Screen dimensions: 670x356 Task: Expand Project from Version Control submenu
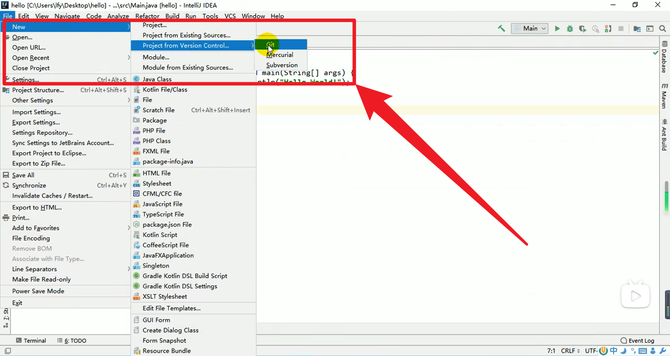point(193,45)
